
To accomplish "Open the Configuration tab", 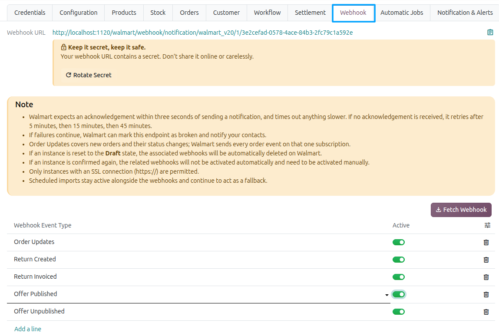I will click(x=78, y=13).
